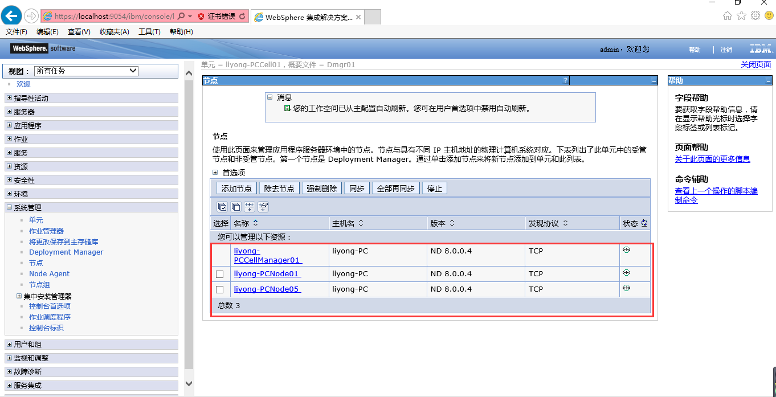Screen dimensions: 776x397
Task: Open the browser settings gear icon
Action: coord(755,16)
